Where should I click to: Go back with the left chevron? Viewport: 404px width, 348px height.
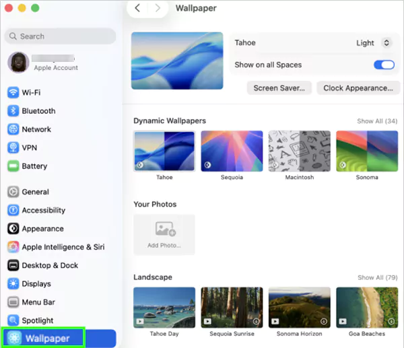coord(137,8)
